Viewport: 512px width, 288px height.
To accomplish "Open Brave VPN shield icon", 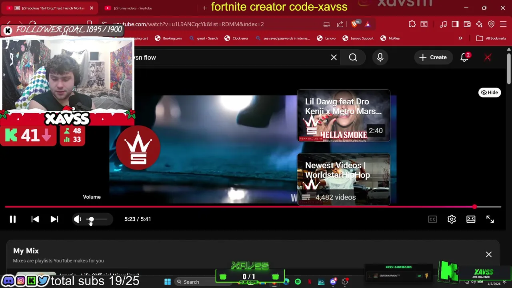I will [x=491, y=24].
